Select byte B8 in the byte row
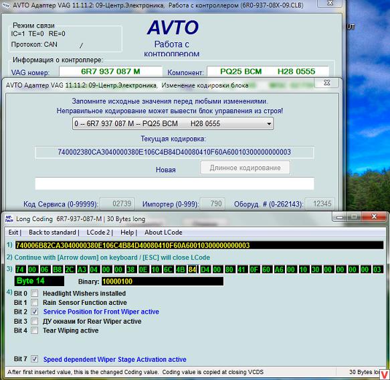 [58, 269]
